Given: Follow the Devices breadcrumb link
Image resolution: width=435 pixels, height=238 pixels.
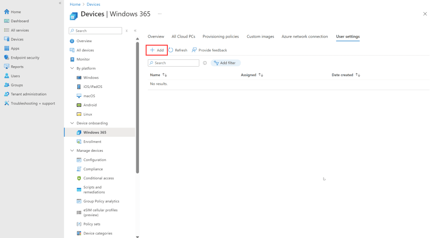Looking at the screenshot, I should (x=94, y=4).
